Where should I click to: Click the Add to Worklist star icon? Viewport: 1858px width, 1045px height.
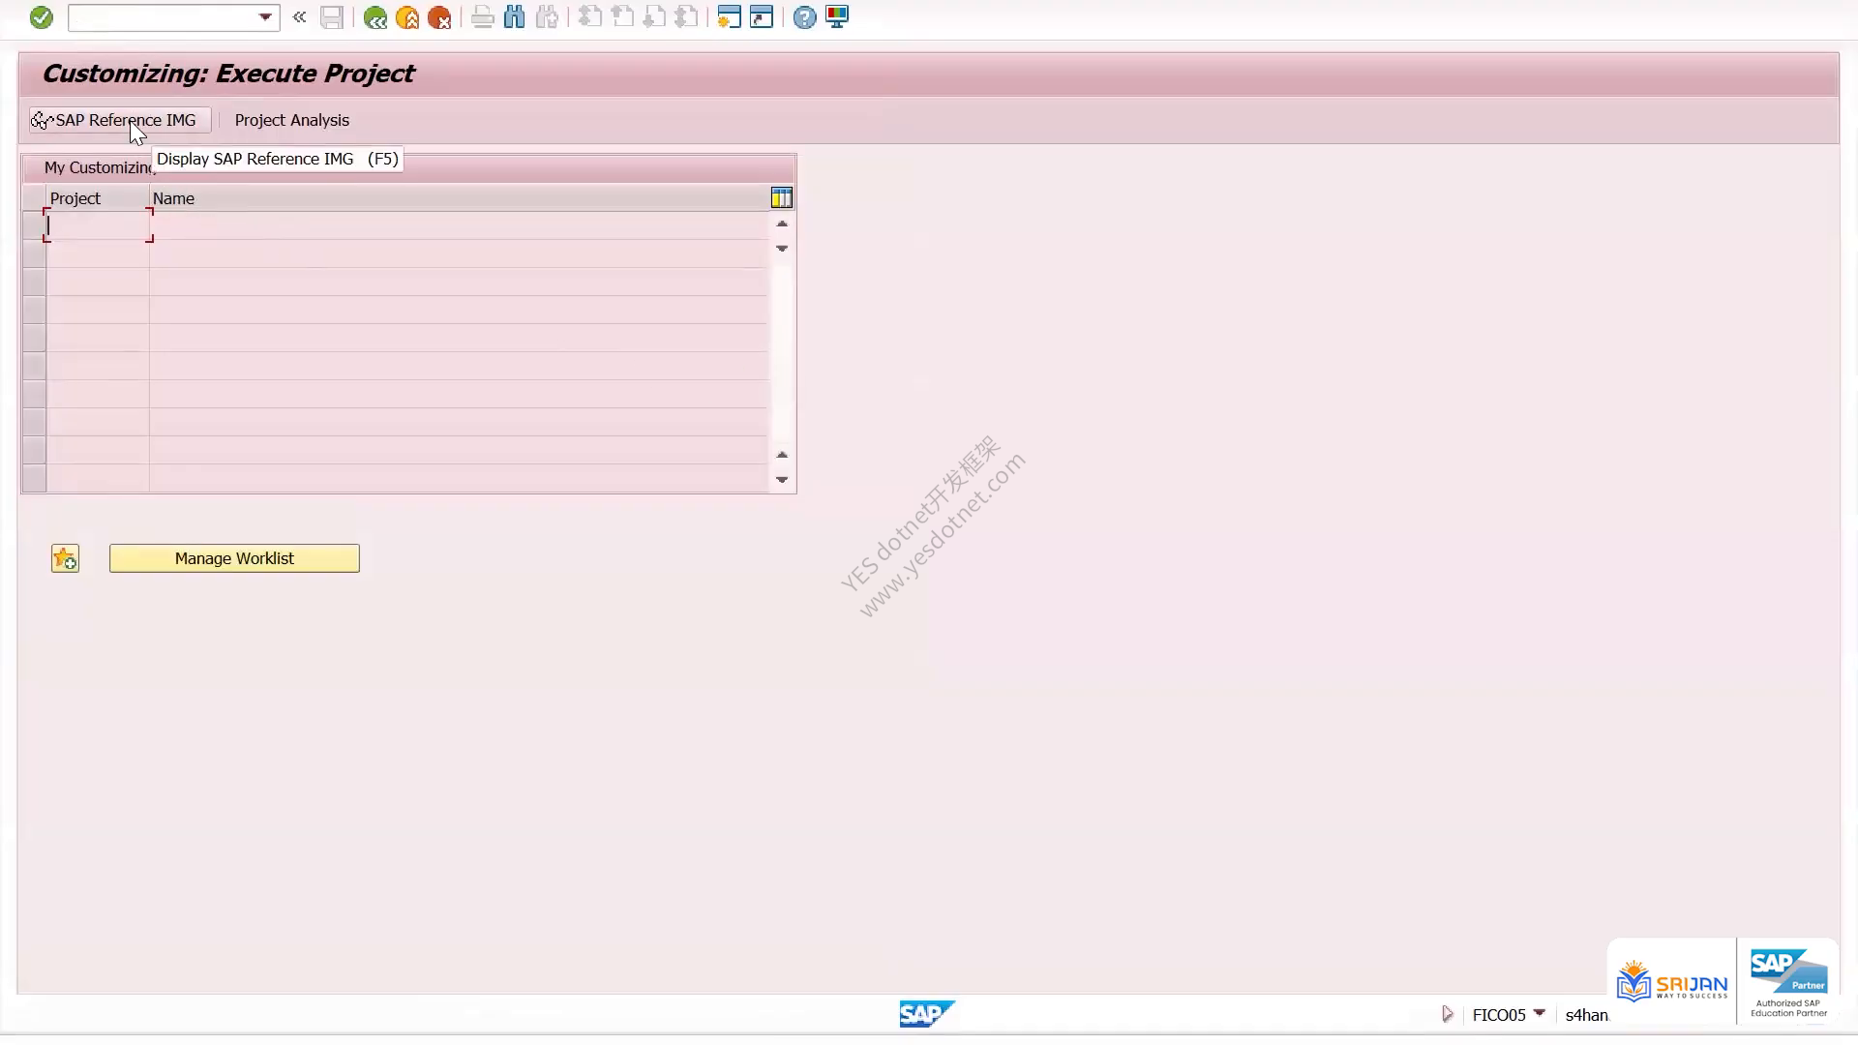(65, 558)
